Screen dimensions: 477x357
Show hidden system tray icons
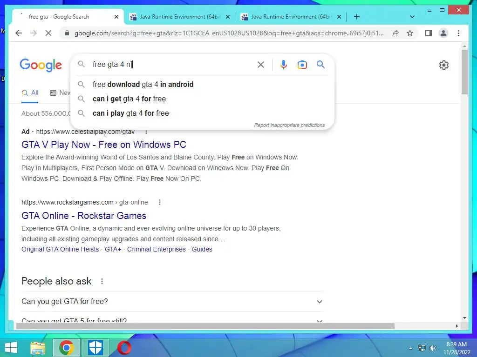click(x=411, y=348)
